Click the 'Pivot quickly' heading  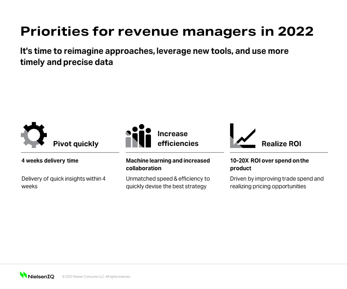[x=76, y=144]
